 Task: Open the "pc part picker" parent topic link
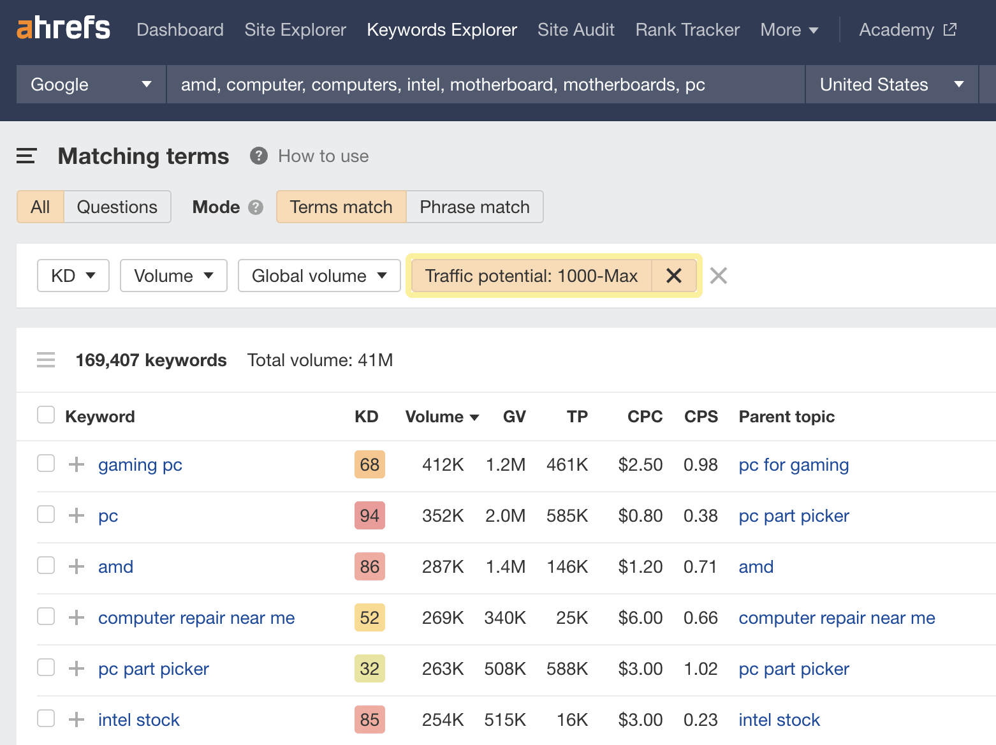pos(793,668)
